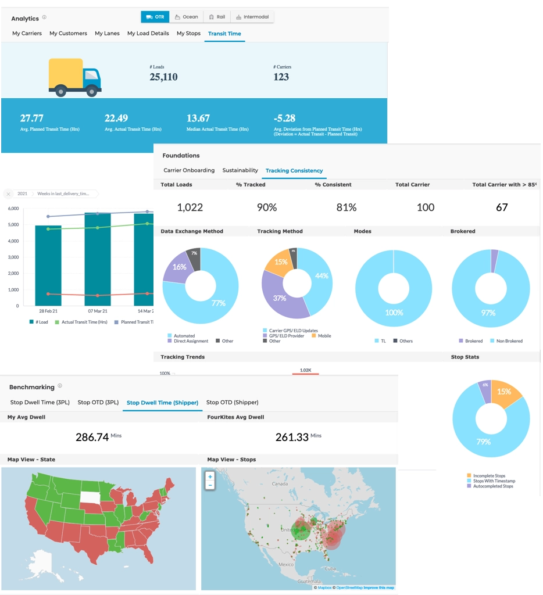This screenshot has width=543, height=595.
Task: Open the My Carriers tab
Action: [x=27, y=34]
